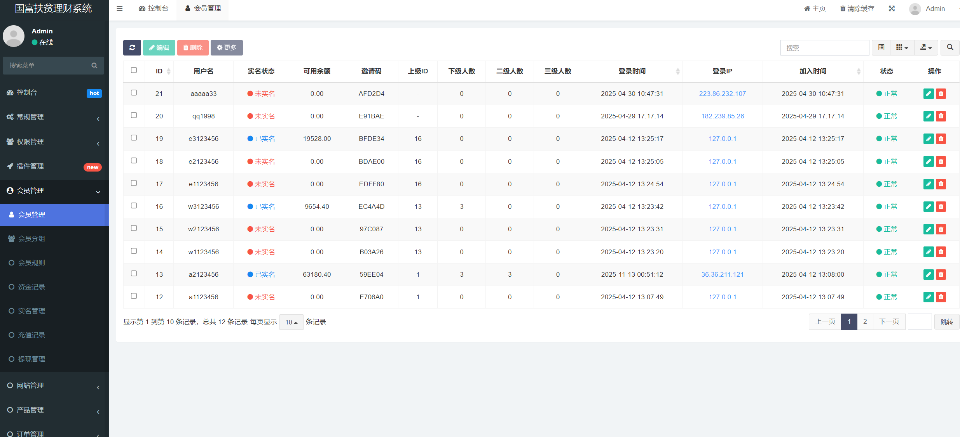Open the columns visibility dropdown
960x437 pixels.
coord(902,47)
